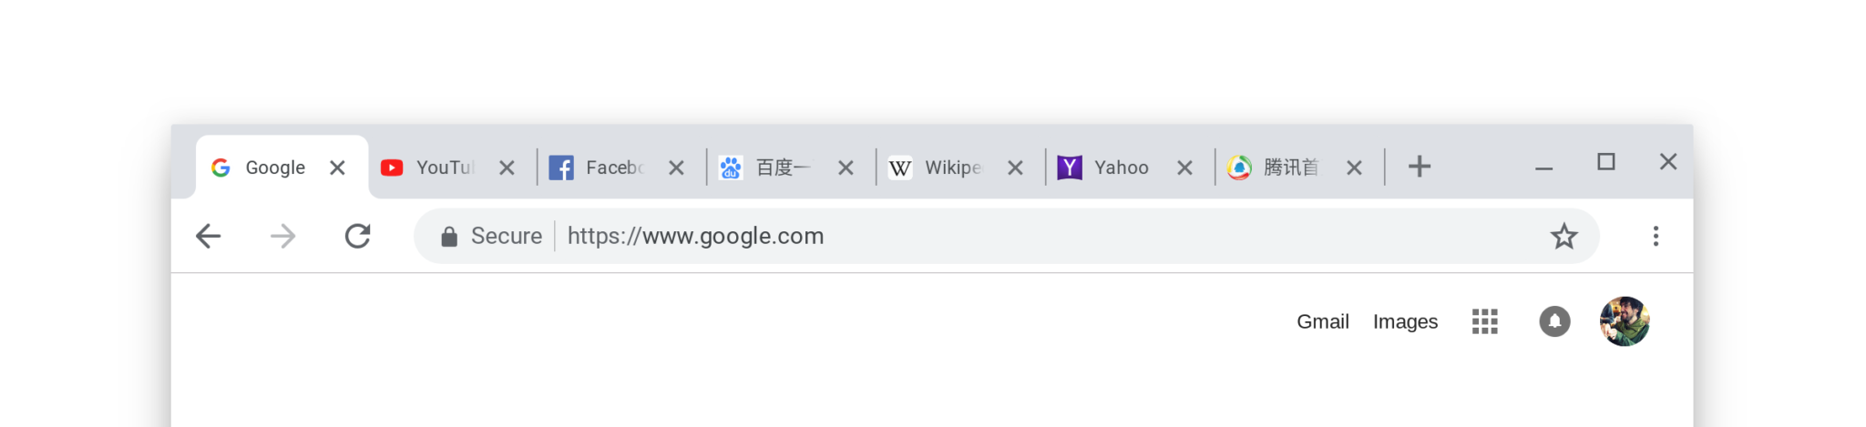Open the Google apps grid
1866x427 pixels.
pos(1484,321)
